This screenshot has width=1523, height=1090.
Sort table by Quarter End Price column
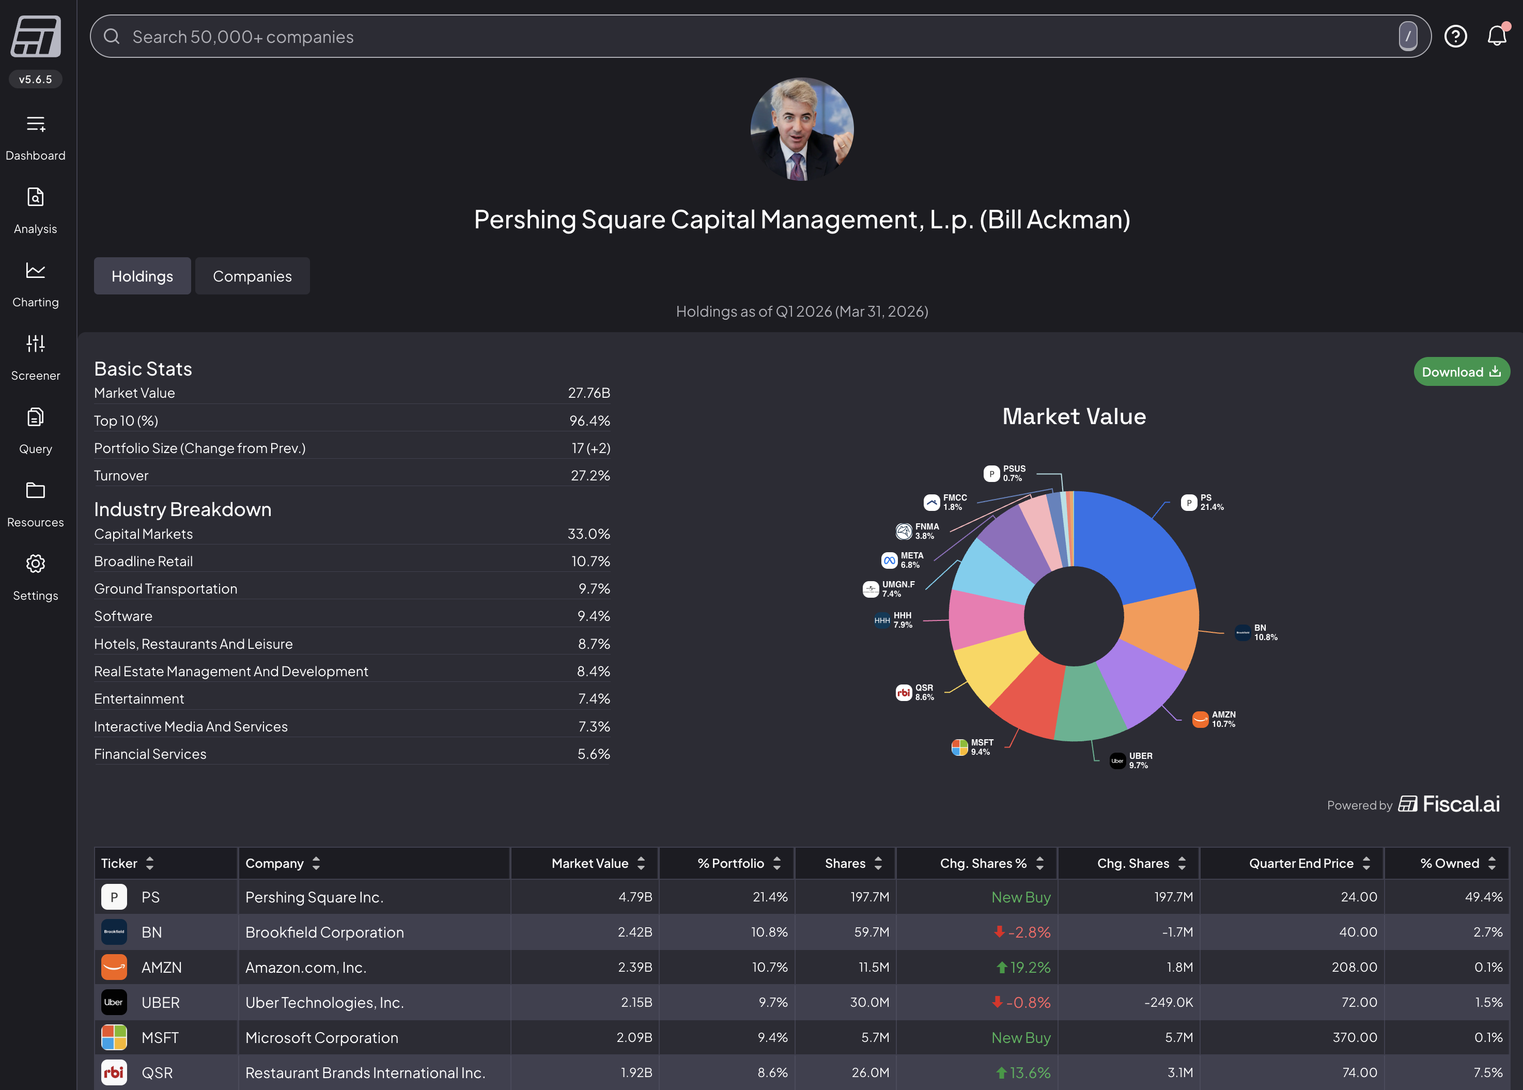pyautogui.click(x=1366, y=863)
